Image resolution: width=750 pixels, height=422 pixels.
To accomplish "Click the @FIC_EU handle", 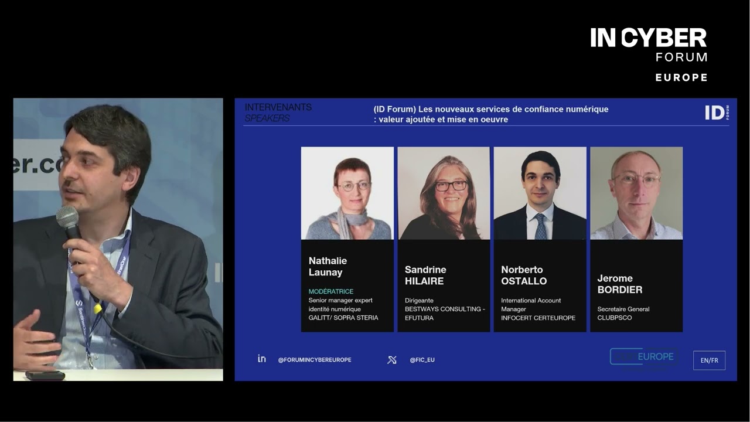I will [422, 360].
